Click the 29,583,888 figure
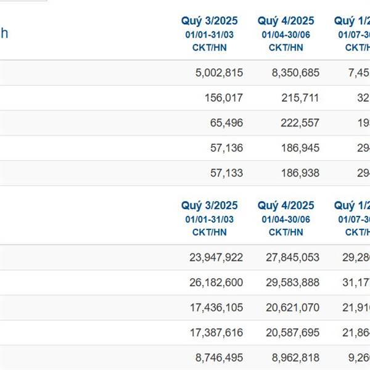Viewport: 370px width, 370px height. (x=293, y=282)
